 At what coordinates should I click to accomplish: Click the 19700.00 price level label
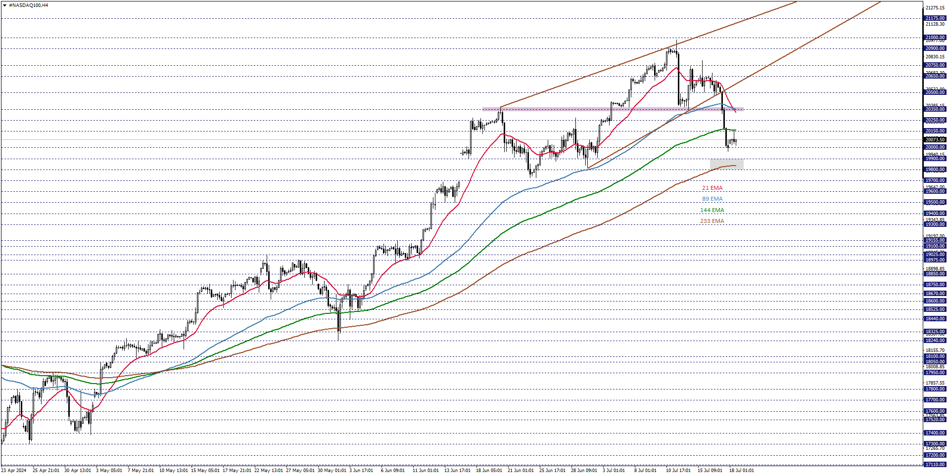point(935,180)
